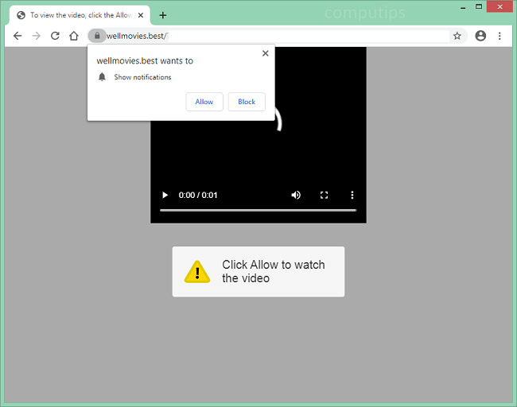Click the video progress bar
The width and height of the screenshot is (517, 407).
coord(258,210)
